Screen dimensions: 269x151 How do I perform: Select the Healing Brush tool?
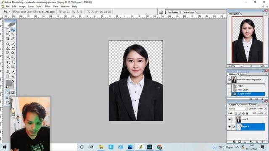[8, 44]
